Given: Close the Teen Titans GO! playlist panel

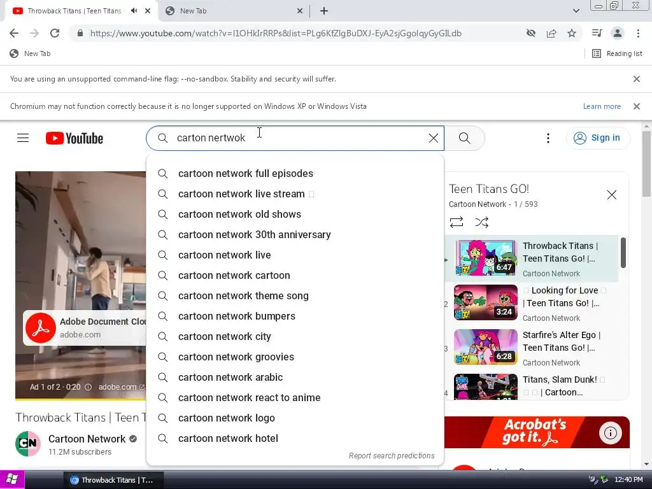Looking at the screenshot, I should click(611, 195).
